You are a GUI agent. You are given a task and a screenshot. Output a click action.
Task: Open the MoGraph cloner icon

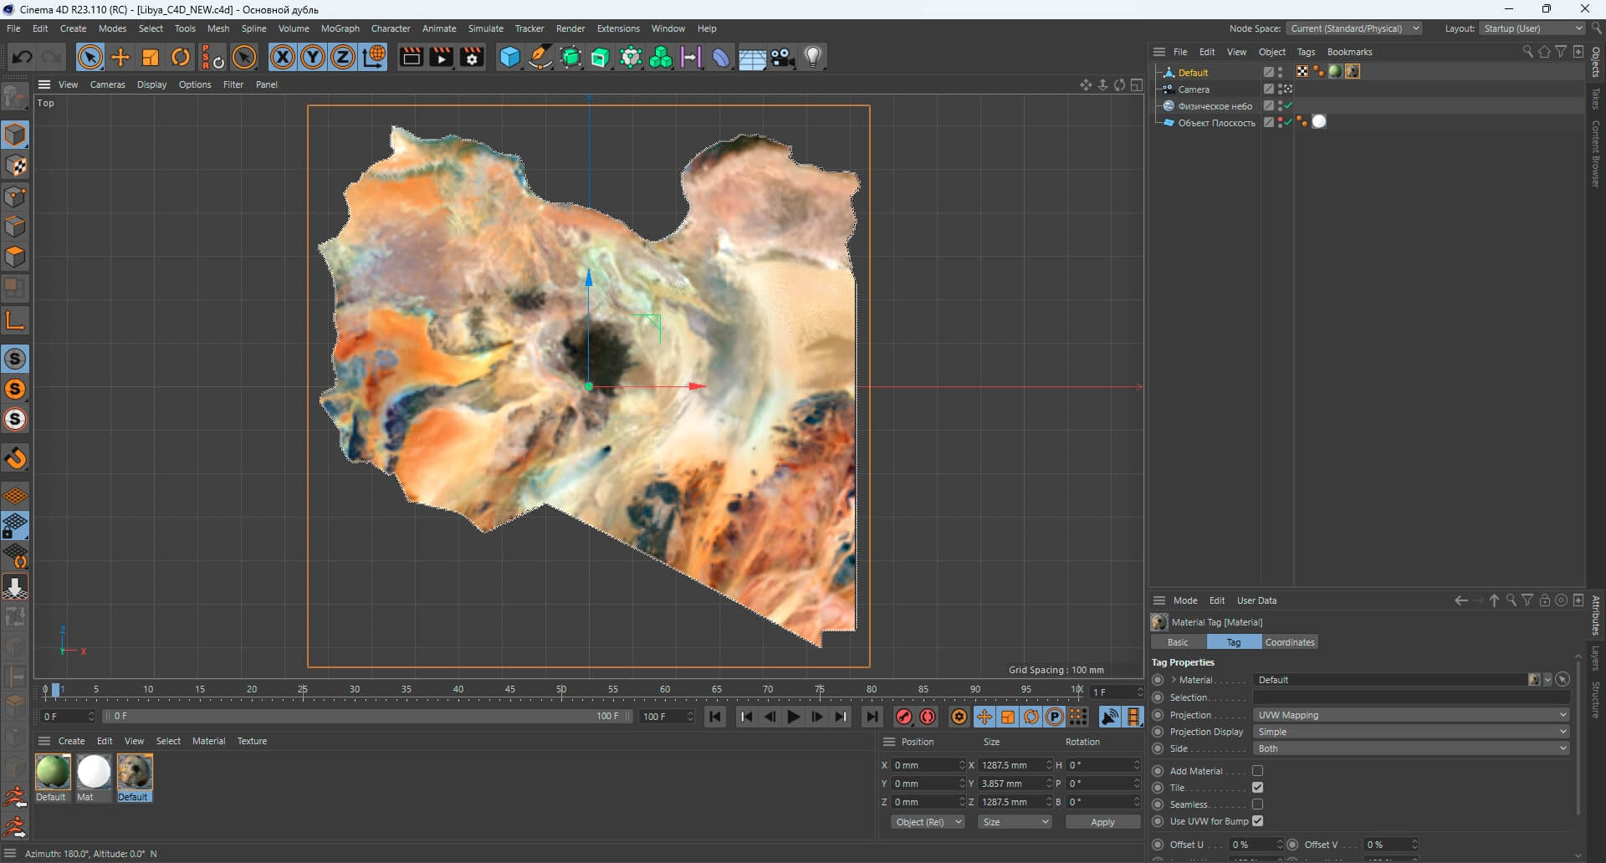(661, 57)
